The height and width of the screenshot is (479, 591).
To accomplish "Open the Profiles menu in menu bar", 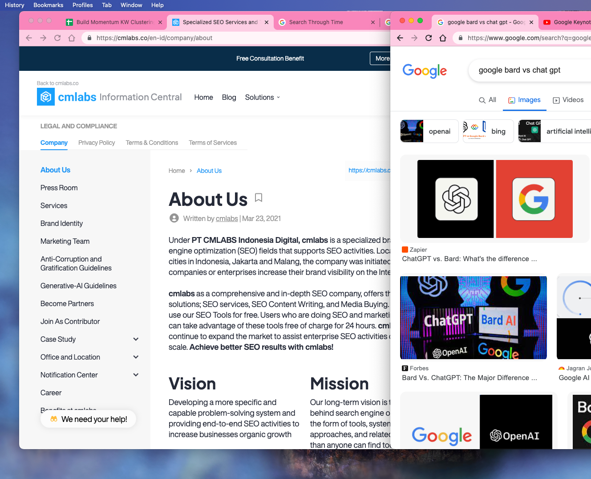I will click(83, 5).
